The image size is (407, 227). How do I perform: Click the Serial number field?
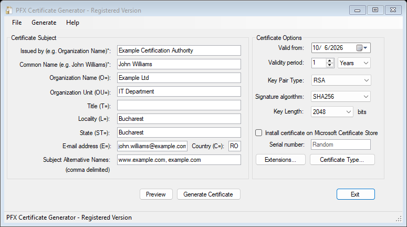(x=341, y=145)
